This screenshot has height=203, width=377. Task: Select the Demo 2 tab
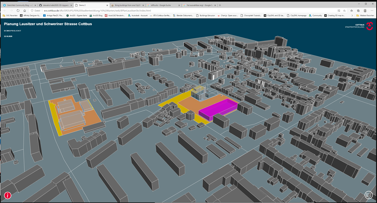(x=91, y=5)
